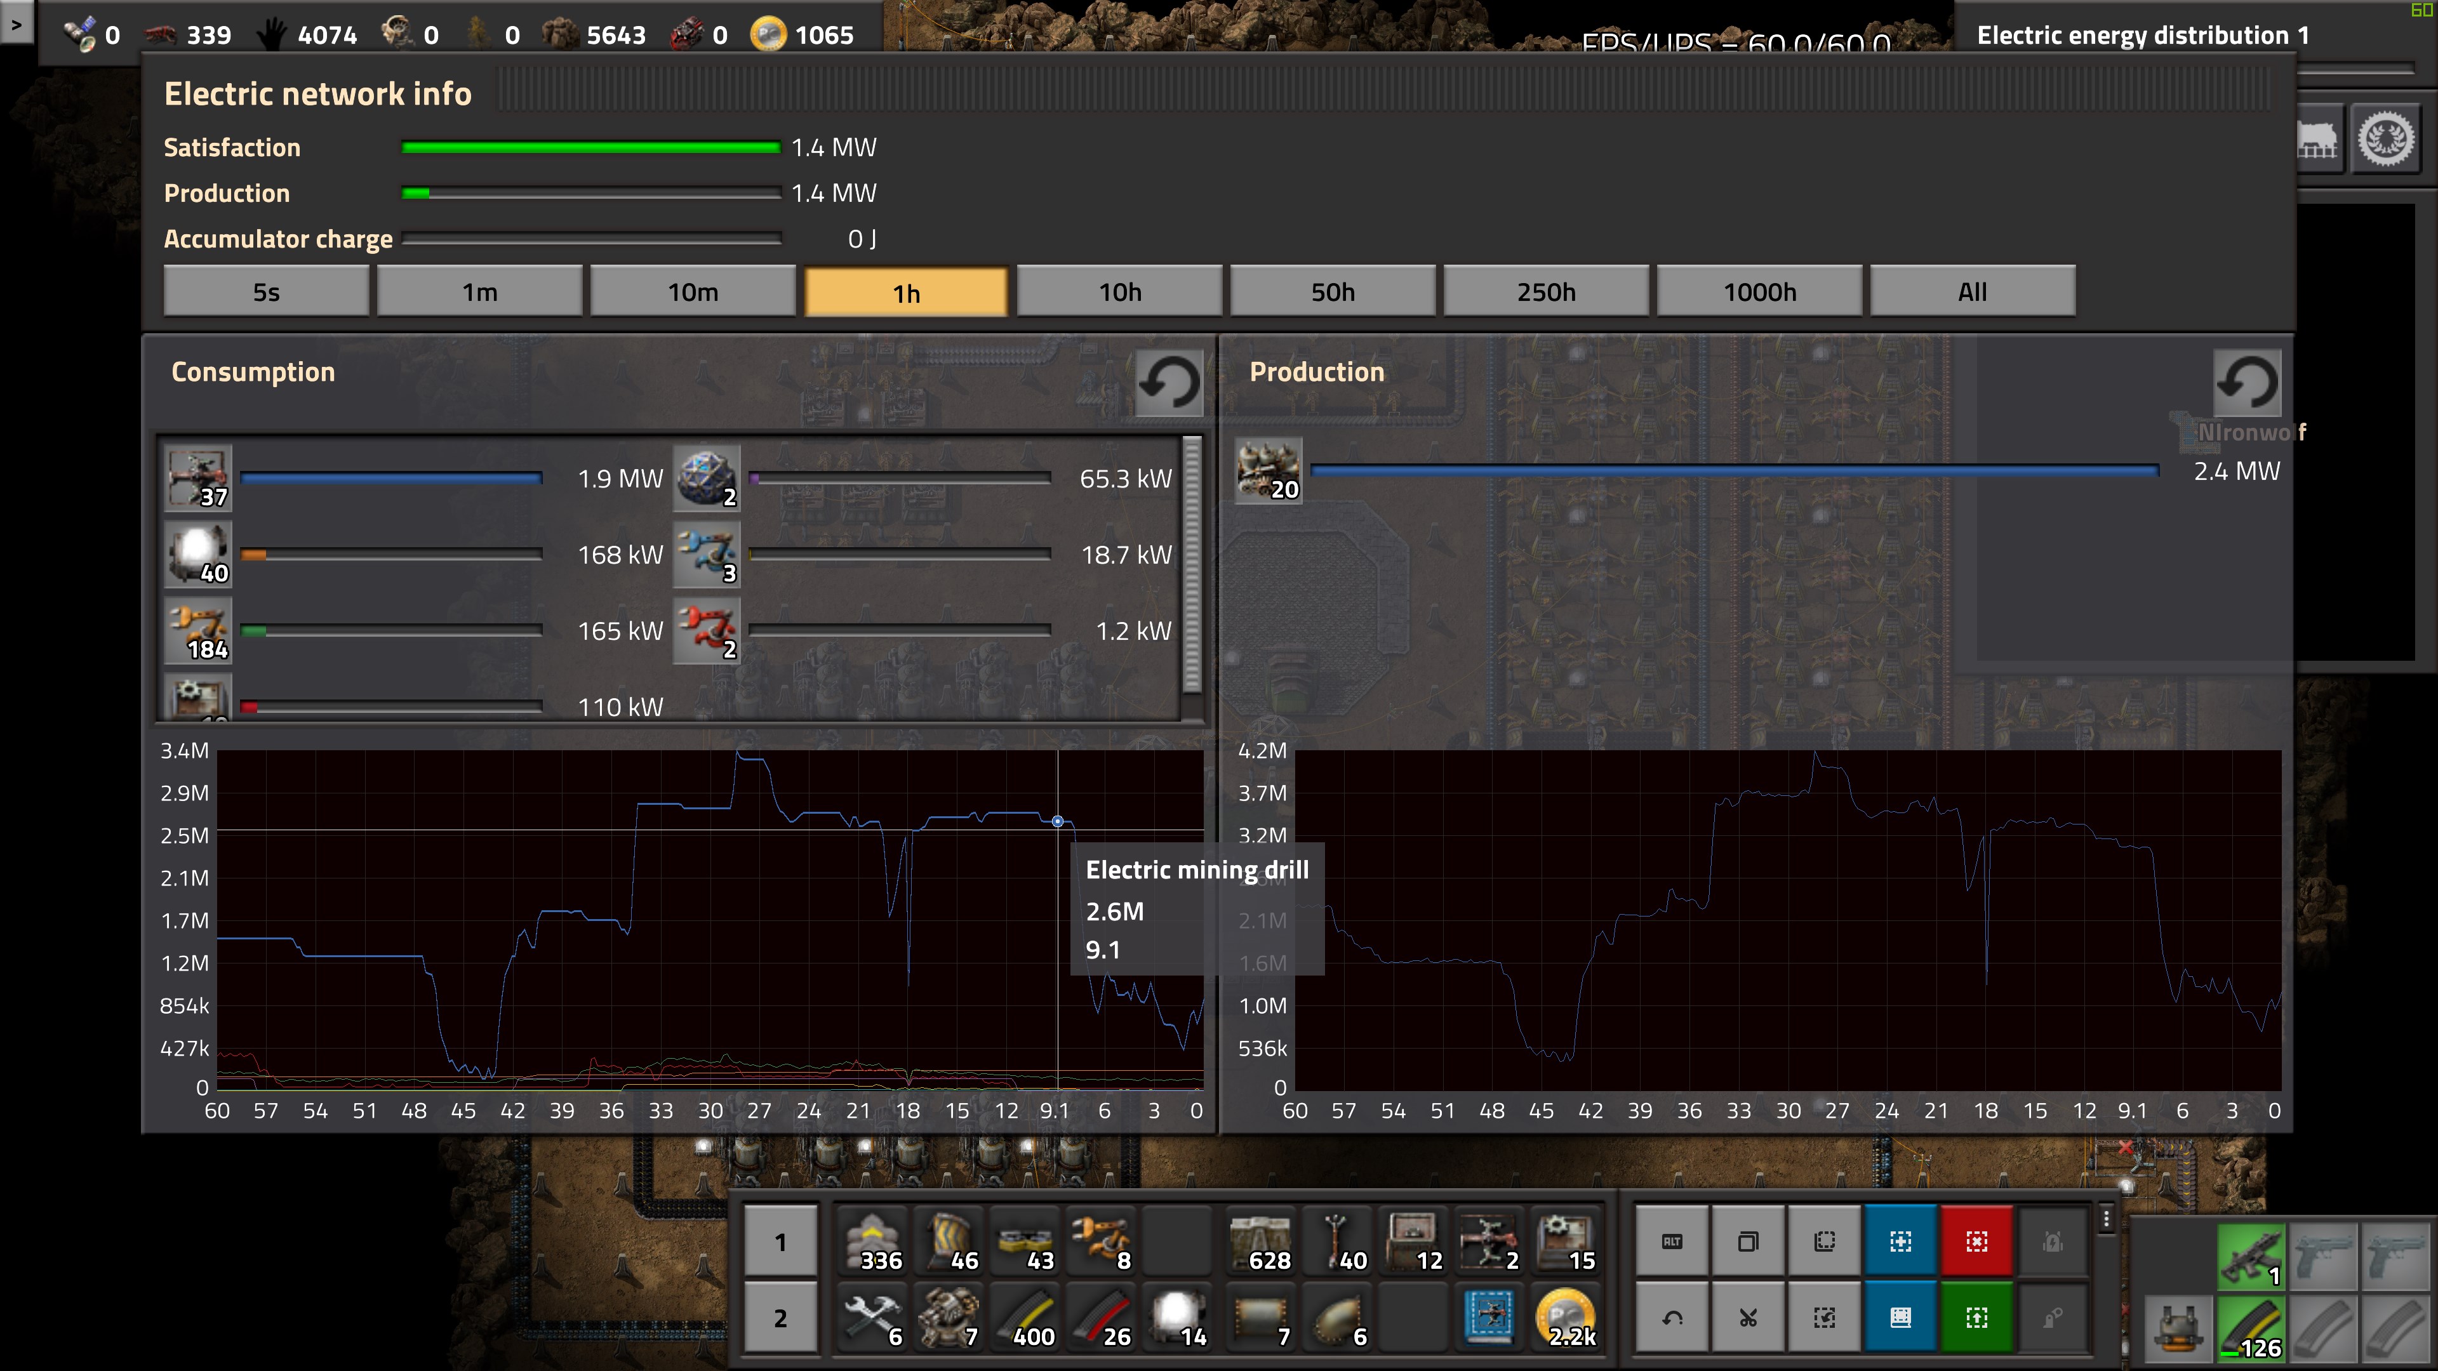Select the steam engine production entry
This screenshot has width=2438, height=1371.
coord(1269,471)
